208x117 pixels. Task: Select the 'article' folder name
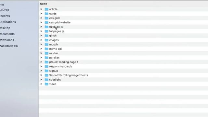click(53, 9)
